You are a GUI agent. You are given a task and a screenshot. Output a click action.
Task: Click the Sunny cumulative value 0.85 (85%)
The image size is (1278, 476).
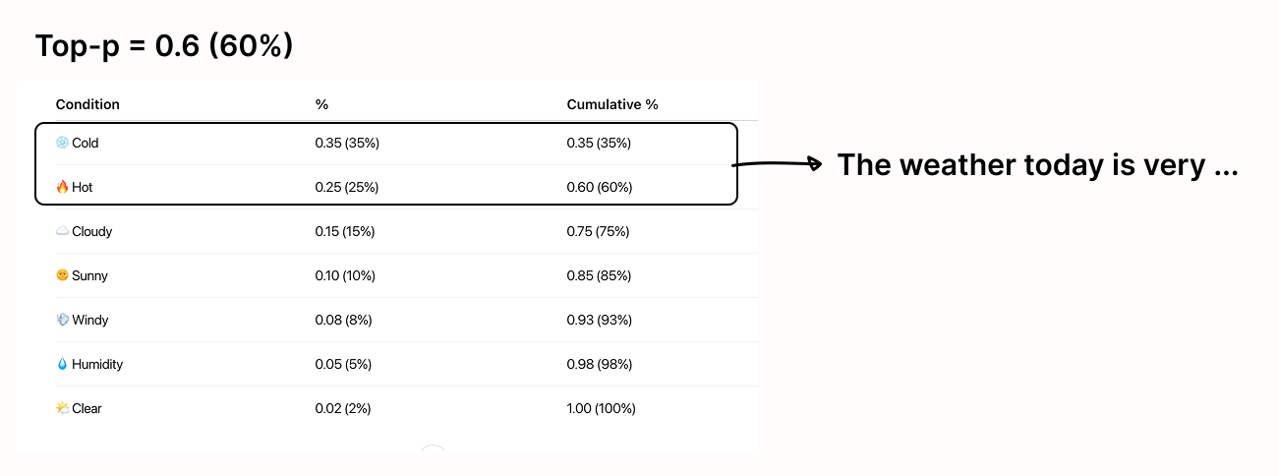599,275
